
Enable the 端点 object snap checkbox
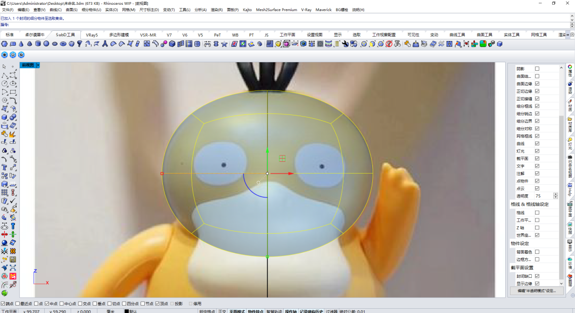coord(3,303)
